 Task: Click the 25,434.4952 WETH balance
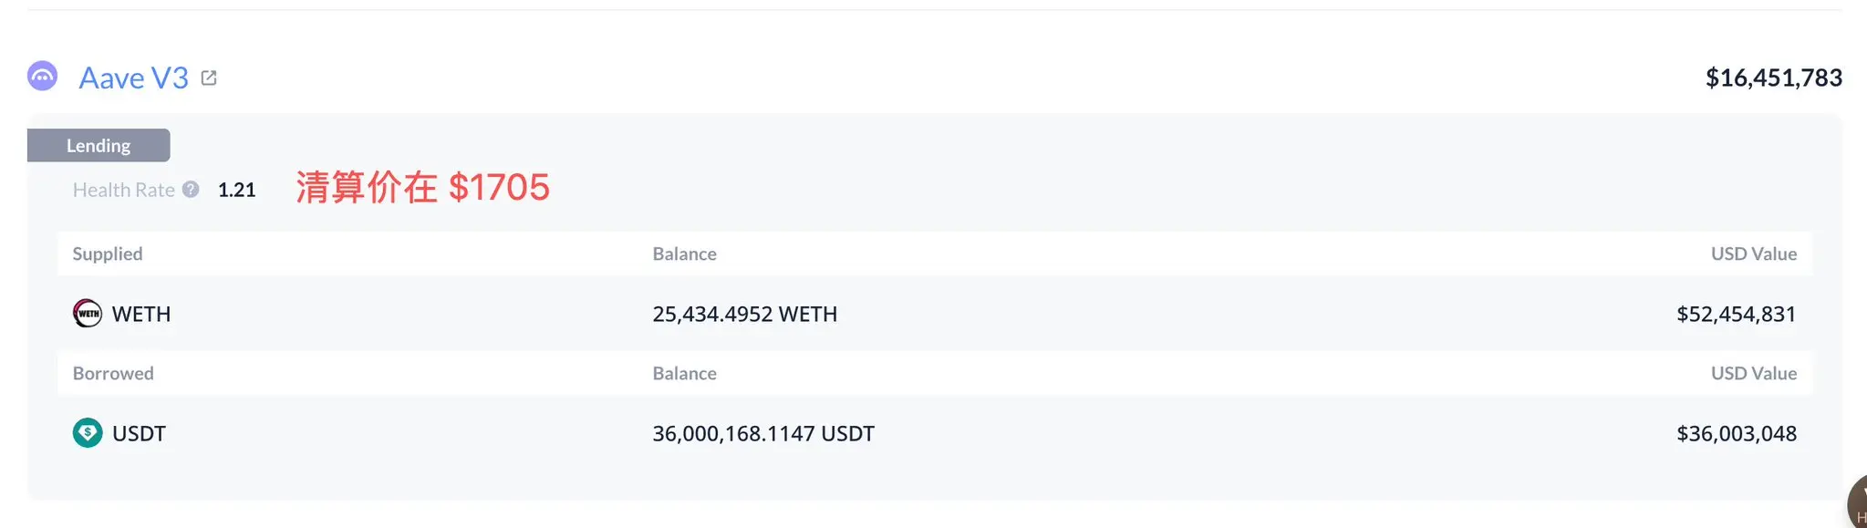[744, 314]
